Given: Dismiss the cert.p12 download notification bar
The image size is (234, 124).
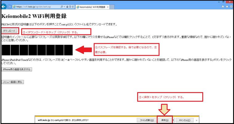Looking at the screenshot, I should 197,120.
